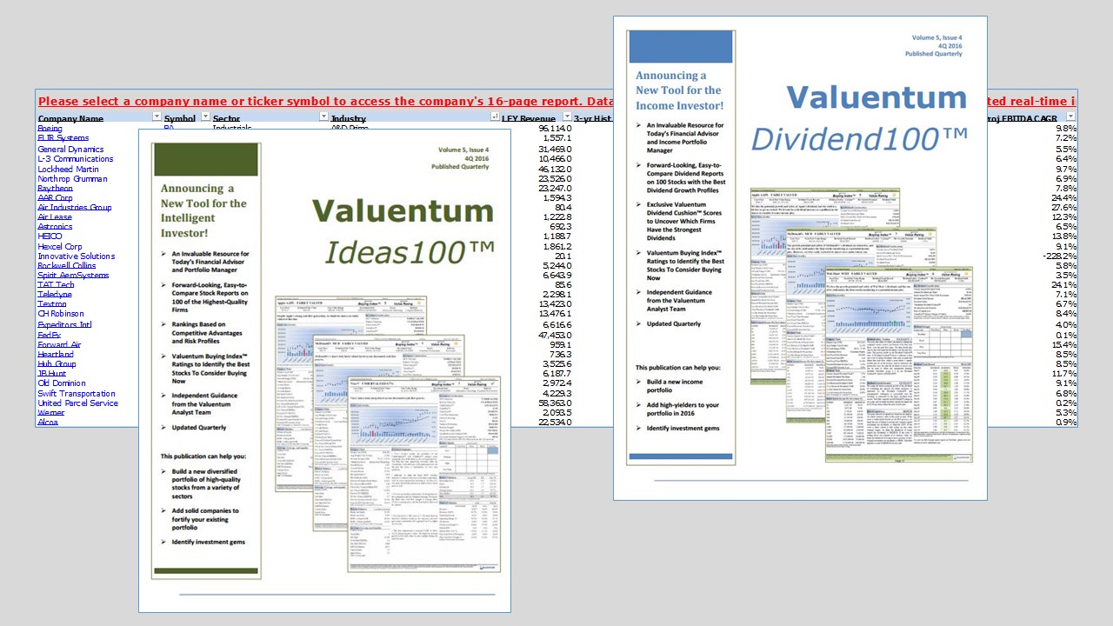Open the Old Dominion report

click(x=61, y=383)
